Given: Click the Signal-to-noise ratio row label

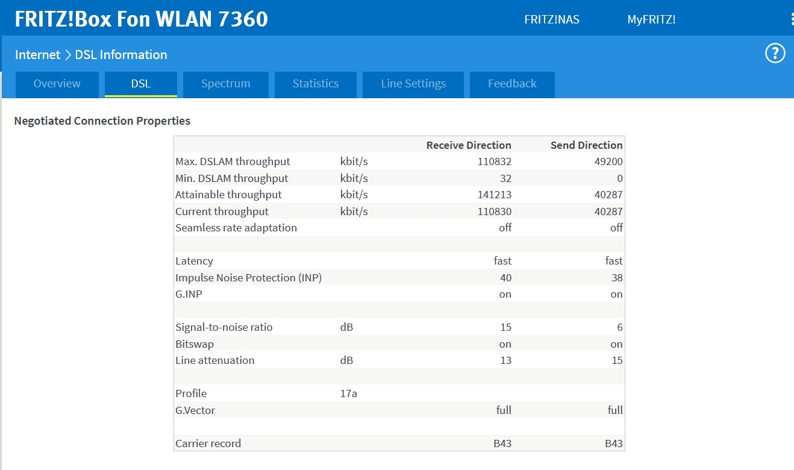Looking at the screenshot, I should pos(224,327).
